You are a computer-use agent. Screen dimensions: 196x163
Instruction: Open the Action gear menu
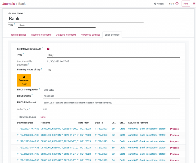pos(159,4)
